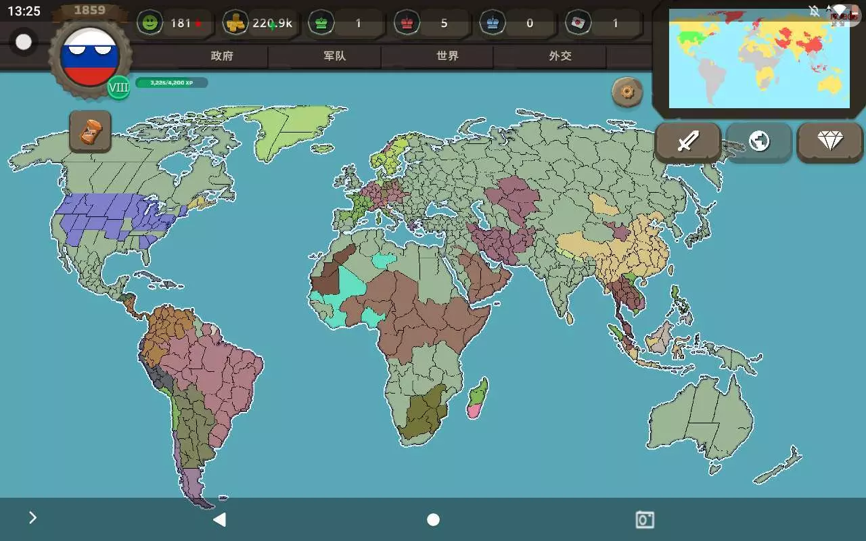Click the 13:25 clock in status bar
The image size is (866, 541).
coord(24,11)
